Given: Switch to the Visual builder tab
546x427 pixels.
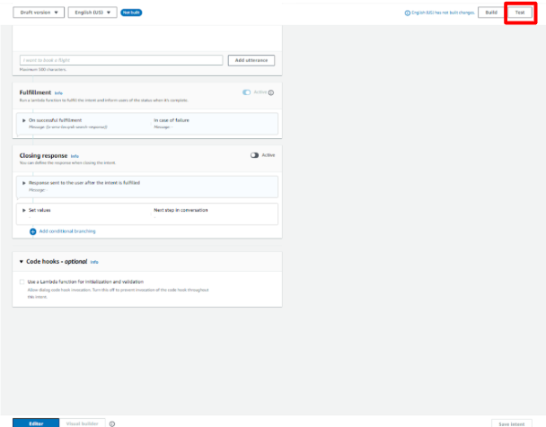Looking at the screenshot, I should 83,423.
